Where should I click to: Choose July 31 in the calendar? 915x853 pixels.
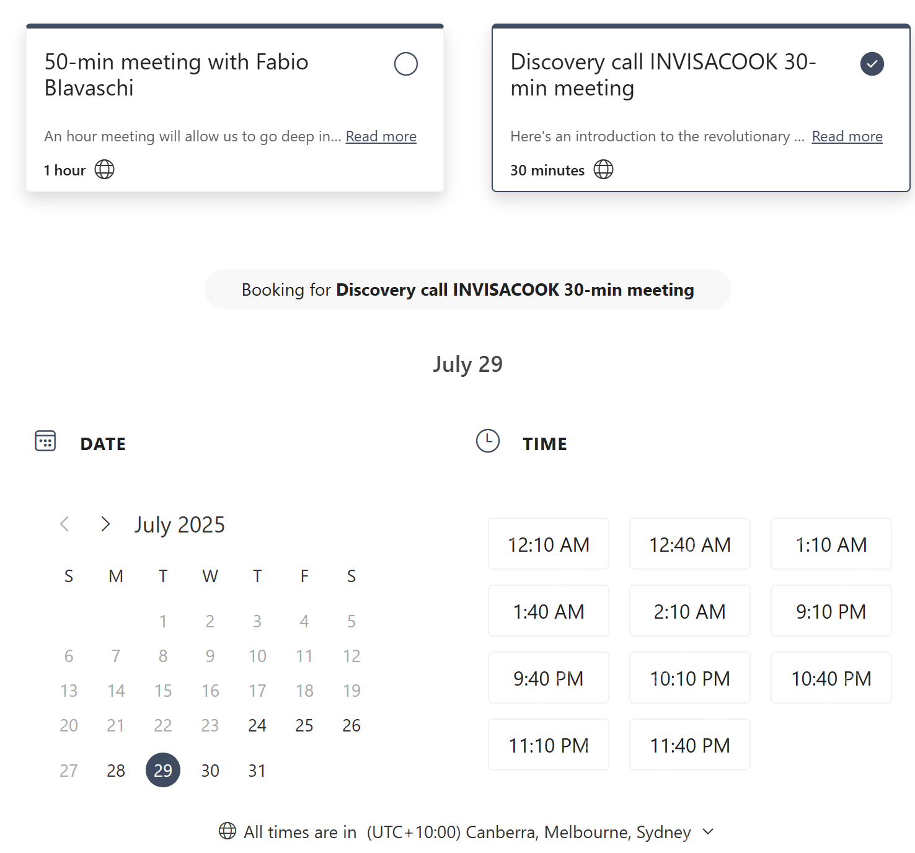[257, 771]
